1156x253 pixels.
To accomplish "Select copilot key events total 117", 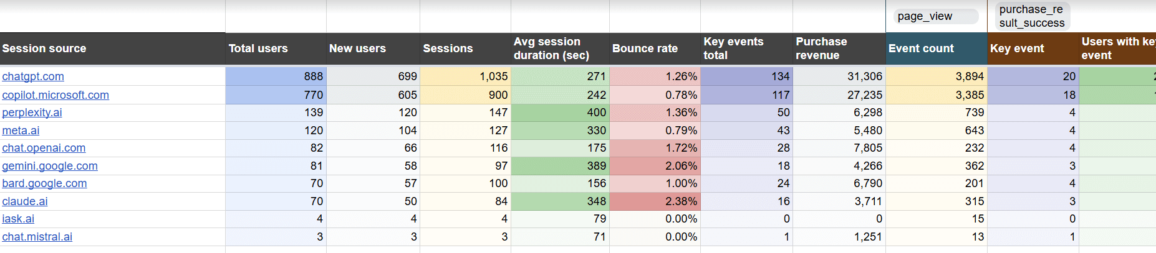I will pos(747,95).
